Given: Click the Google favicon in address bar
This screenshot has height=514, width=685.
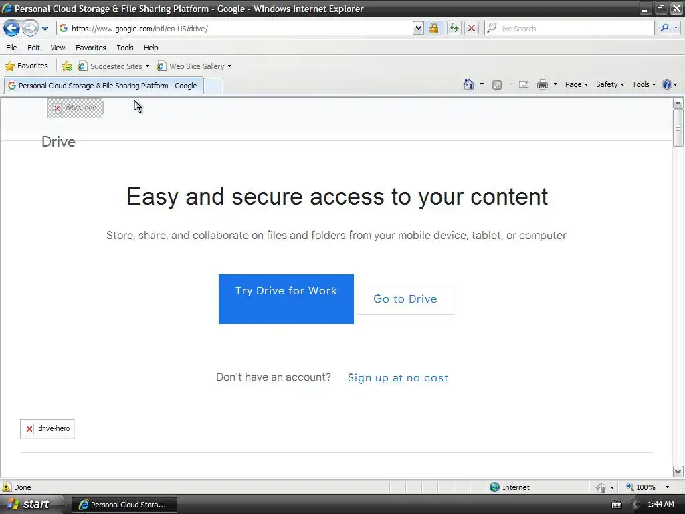Looking at the screenshot, I should pos(64,28).
